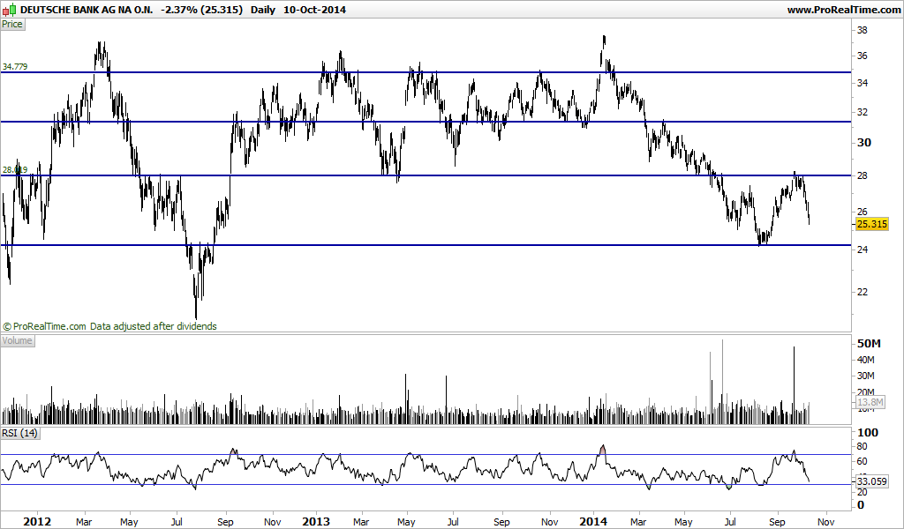Viewport: 904px width, 529px height.
Task: Open the RSI (14) indicator label
Action: click(19, 433)
